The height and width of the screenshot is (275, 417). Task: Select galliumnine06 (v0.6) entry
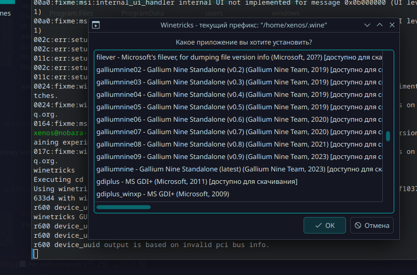239,120
